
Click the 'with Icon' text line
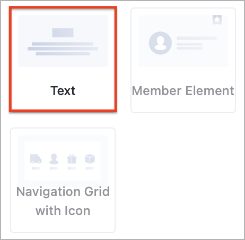coord(63,211)
